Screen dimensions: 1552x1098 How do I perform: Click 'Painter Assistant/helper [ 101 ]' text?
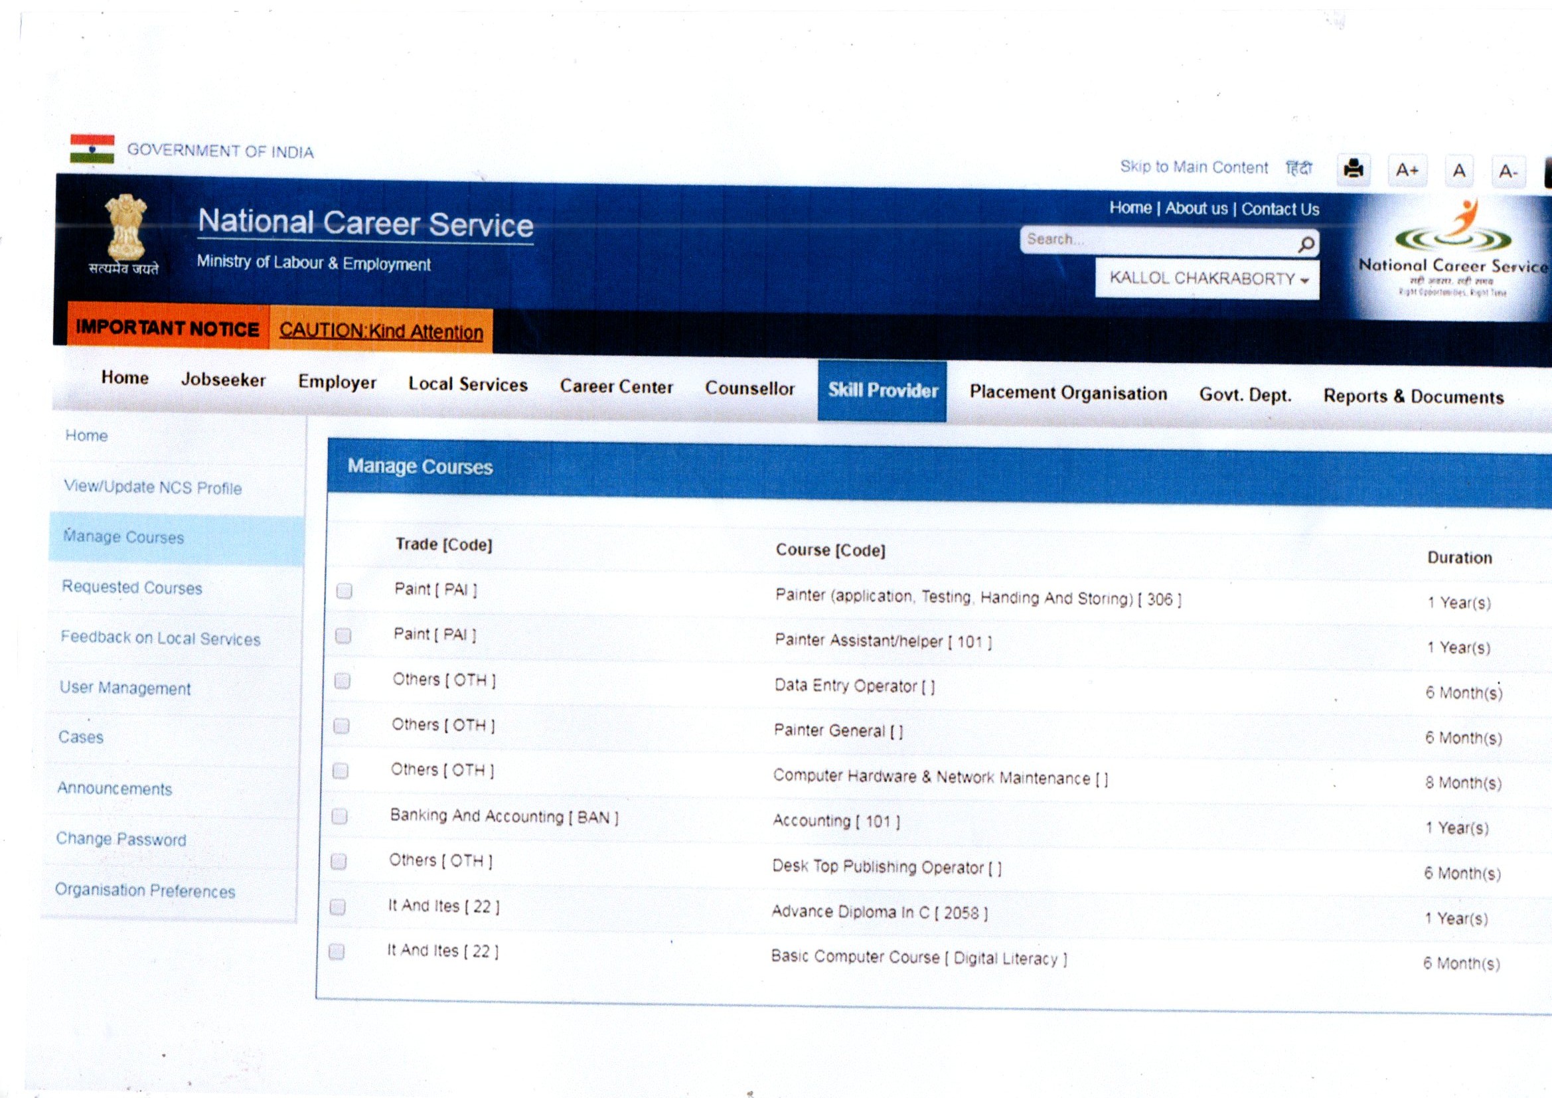coord(884,641)
